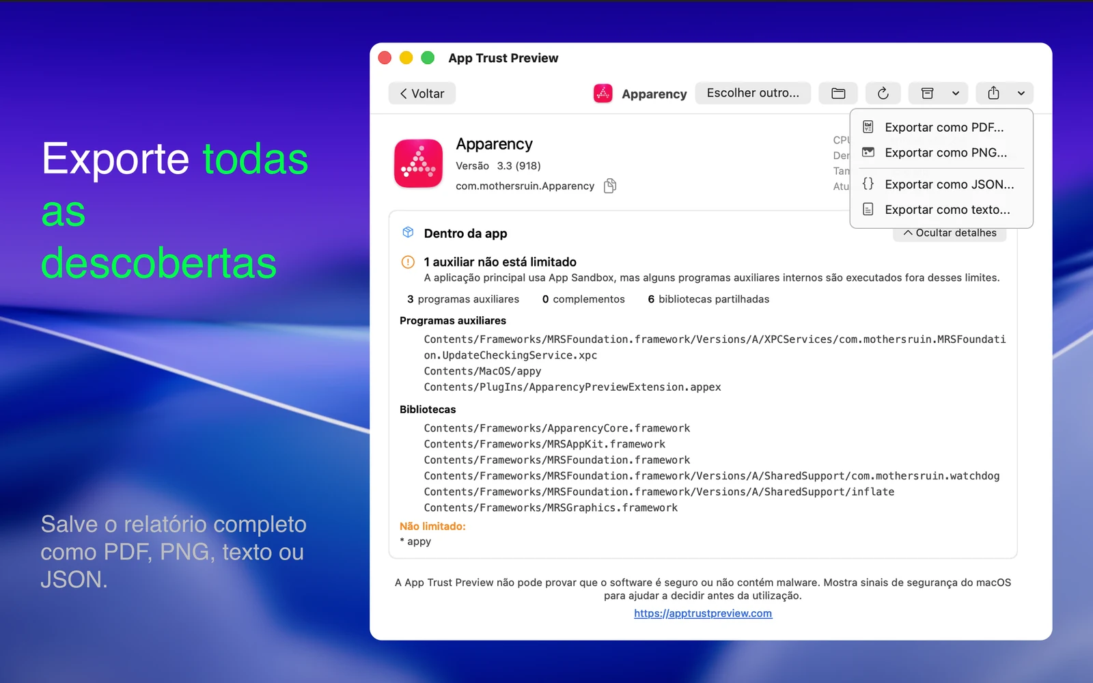Click the Apparency app icon in toolbar

[x=603, y=94]
